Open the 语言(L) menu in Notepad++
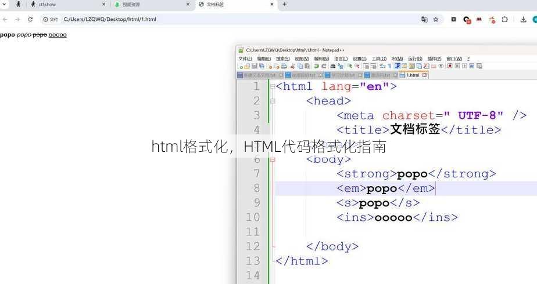This screenshot has width=537, height=284. pos(341,59)
